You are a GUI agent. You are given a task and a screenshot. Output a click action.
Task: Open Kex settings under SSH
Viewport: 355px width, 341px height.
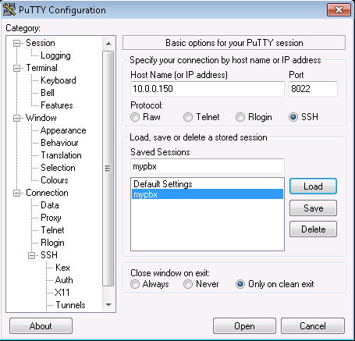(62, 268)
